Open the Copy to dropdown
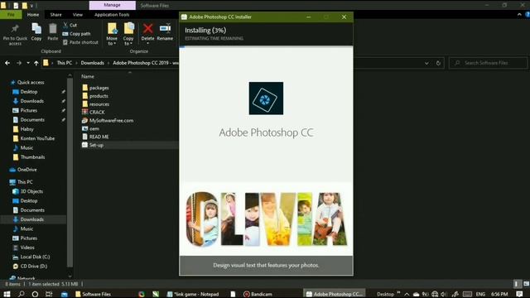This screenshot has width=530, height=298. tap(128, 34)
